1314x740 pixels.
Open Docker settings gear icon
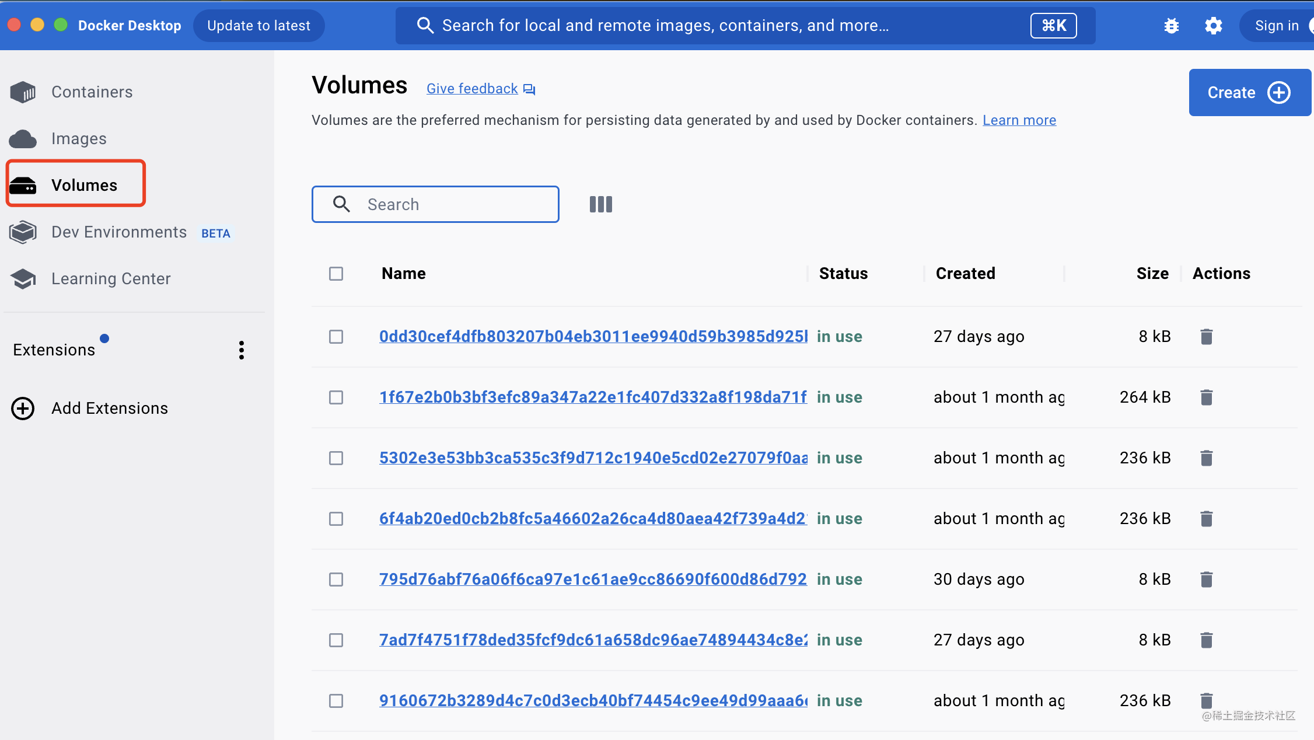[1214, 26]
